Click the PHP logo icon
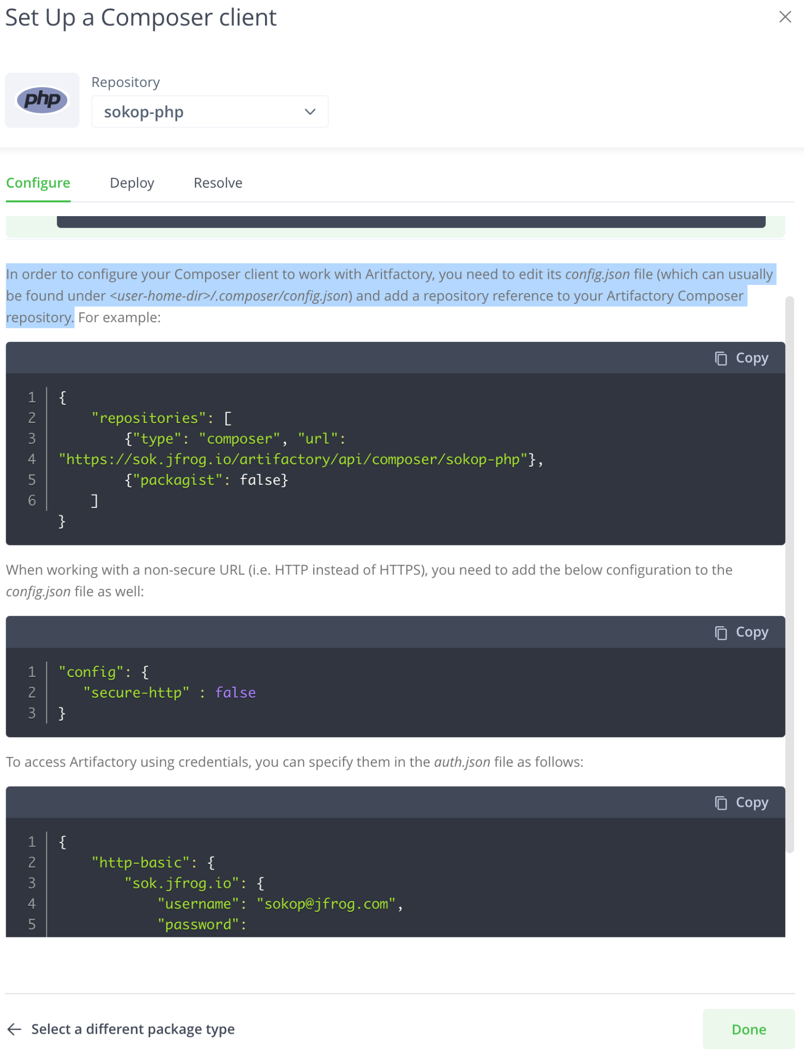The width and height of the screenshot is (804, 1059). tap(42, 100)
